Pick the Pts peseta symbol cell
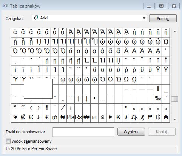This screenshot has height=156, width=182. tap(71, 117)
